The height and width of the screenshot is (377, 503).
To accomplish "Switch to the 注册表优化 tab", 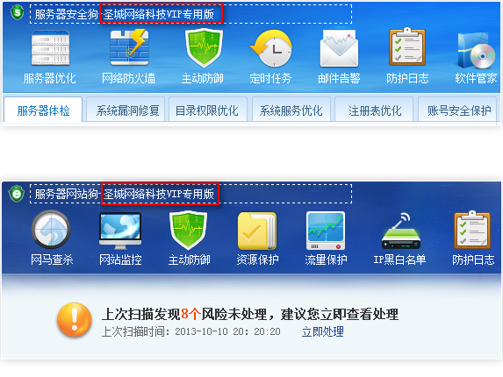I will pos(374,110).
